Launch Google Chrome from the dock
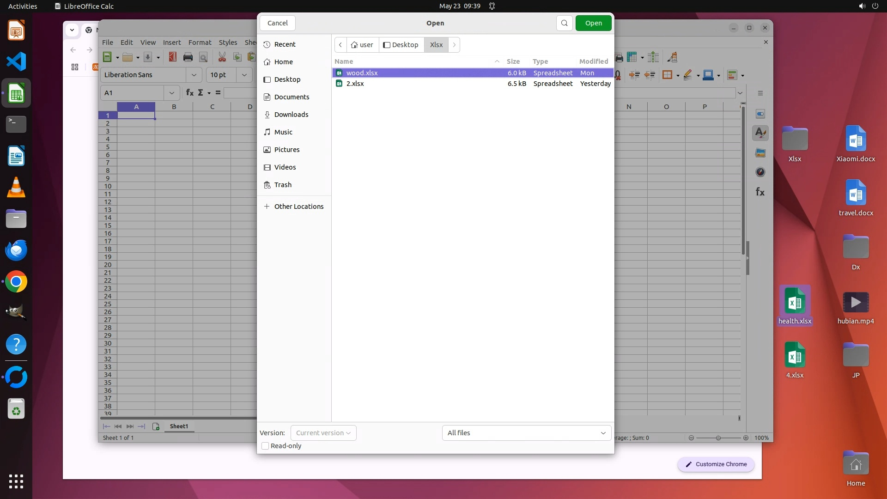The width and height of the screenshot is (887, 499). coord(16,282)
